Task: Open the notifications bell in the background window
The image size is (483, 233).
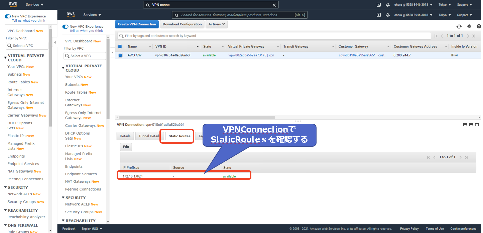Action: tap(388, 5)
